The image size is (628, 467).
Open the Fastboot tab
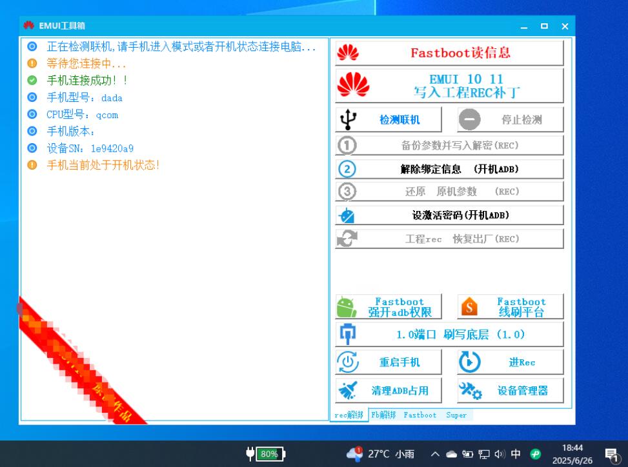[x=420, y=415]
